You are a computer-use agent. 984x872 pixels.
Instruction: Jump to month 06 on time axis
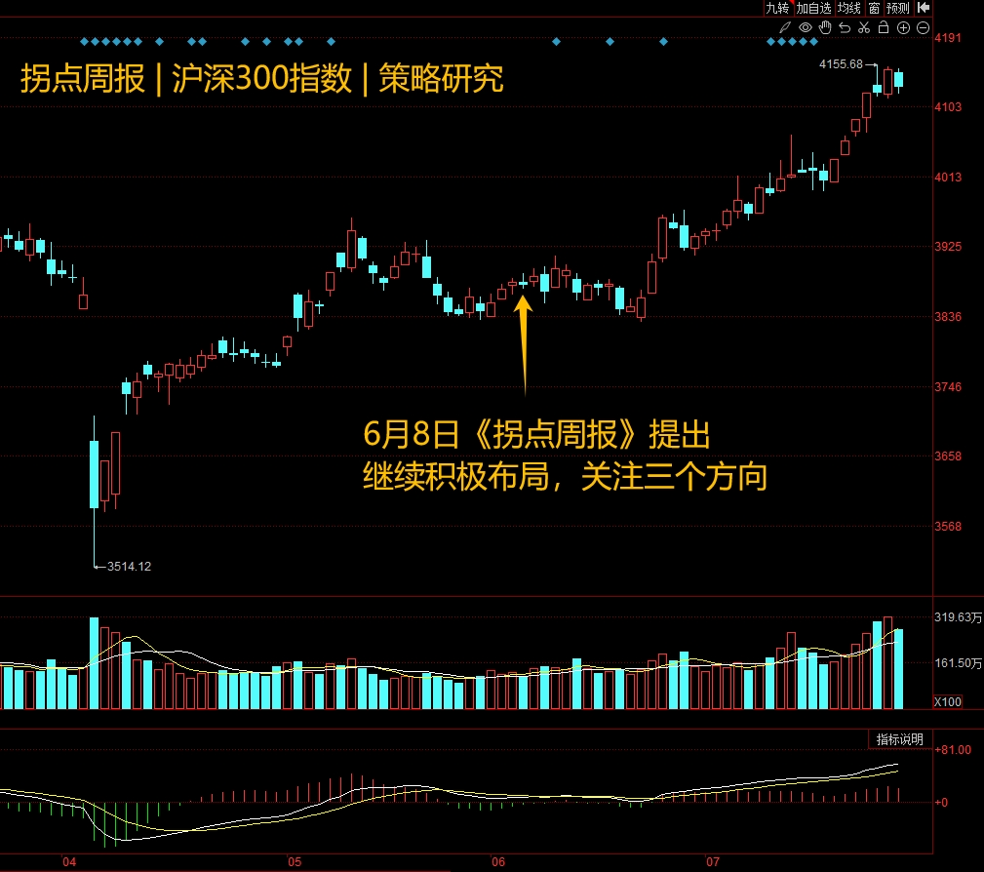tap(498, 862)
